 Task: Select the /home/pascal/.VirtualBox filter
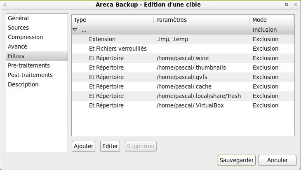point(183,105)
